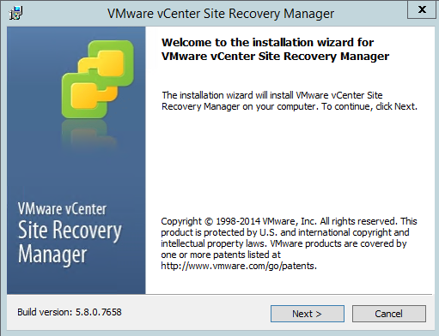Image resolution: width=439 pixels, height=336 pixels.
Task: Click the installation wizard description paragraph
Action: pyautogui.click(x=290, y=100)
